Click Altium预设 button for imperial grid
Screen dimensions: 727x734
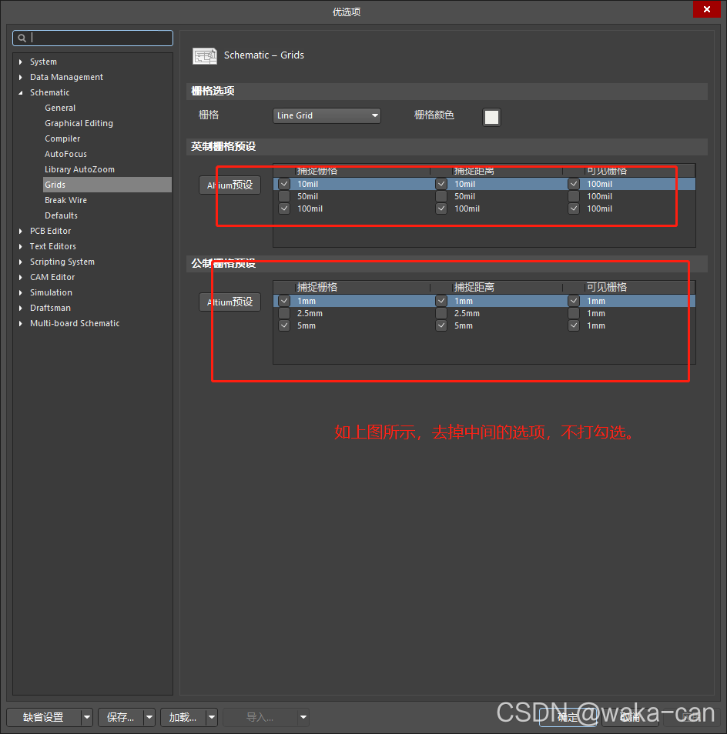click(229, 185)
